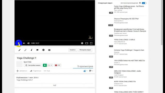Open the speech-bubble annotations tool
Screen dimensions: 165x93
coord(37,50)
